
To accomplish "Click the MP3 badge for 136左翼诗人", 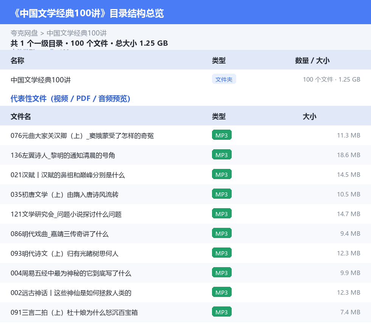I will point(222,155).
